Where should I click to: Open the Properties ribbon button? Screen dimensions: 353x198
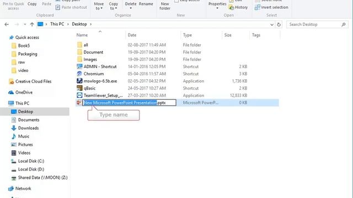coord(217,5)
